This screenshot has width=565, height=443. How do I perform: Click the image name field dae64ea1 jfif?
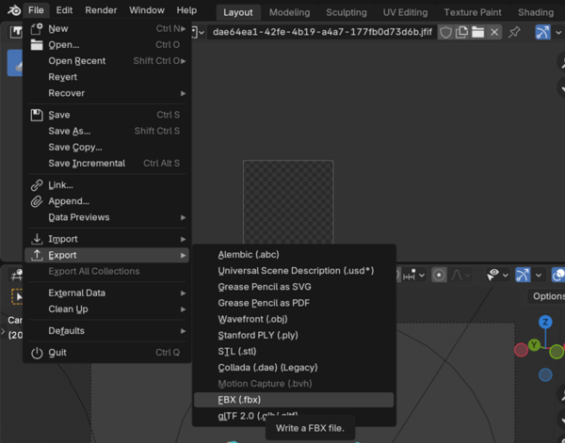coord(322,32)
